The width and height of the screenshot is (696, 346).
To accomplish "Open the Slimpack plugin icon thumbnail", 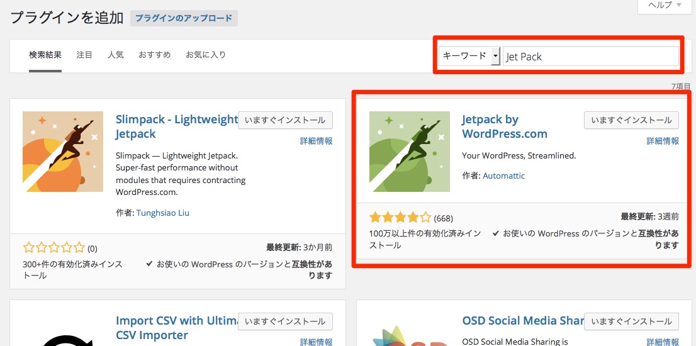I will point(62,152).
